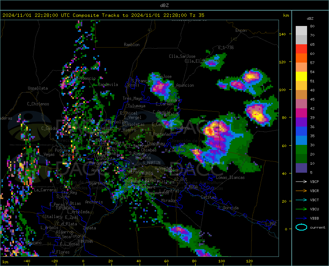The image size is (329, 266).
Task: Click the Lomas_Blancas map label
Action: (230, 177)
